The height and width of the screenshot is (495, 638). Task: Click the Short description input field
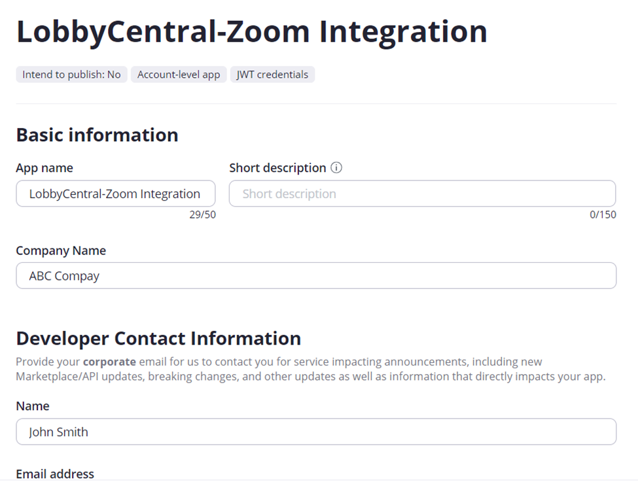pyautogui.click(x=422, y=194)
